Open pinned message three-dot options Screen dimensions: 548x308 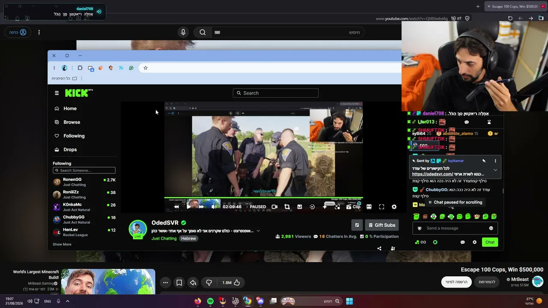(x=495, y=161)
